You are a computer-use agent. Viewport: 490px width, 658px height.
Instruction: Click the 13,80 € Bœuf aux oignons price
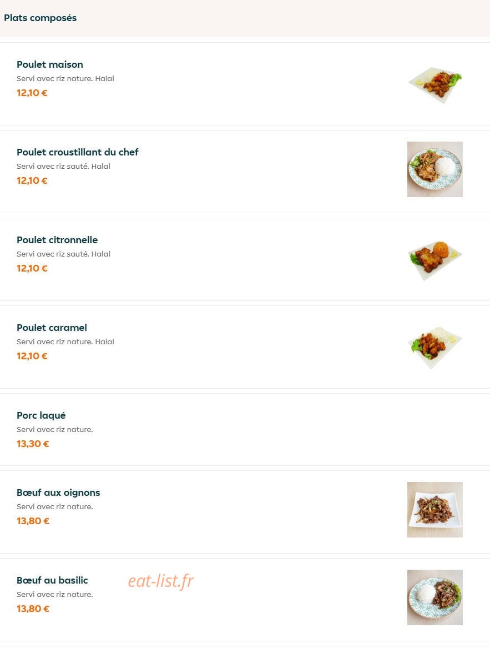33,521
